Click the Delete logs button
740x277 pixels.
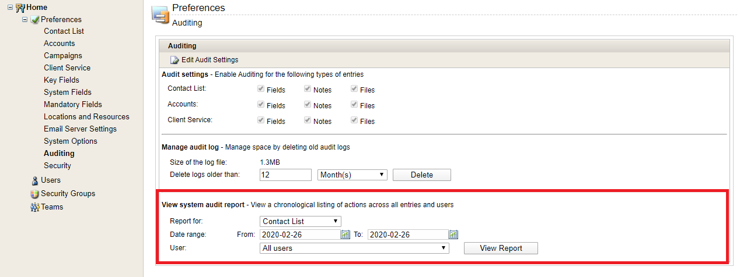coord(422,175)
